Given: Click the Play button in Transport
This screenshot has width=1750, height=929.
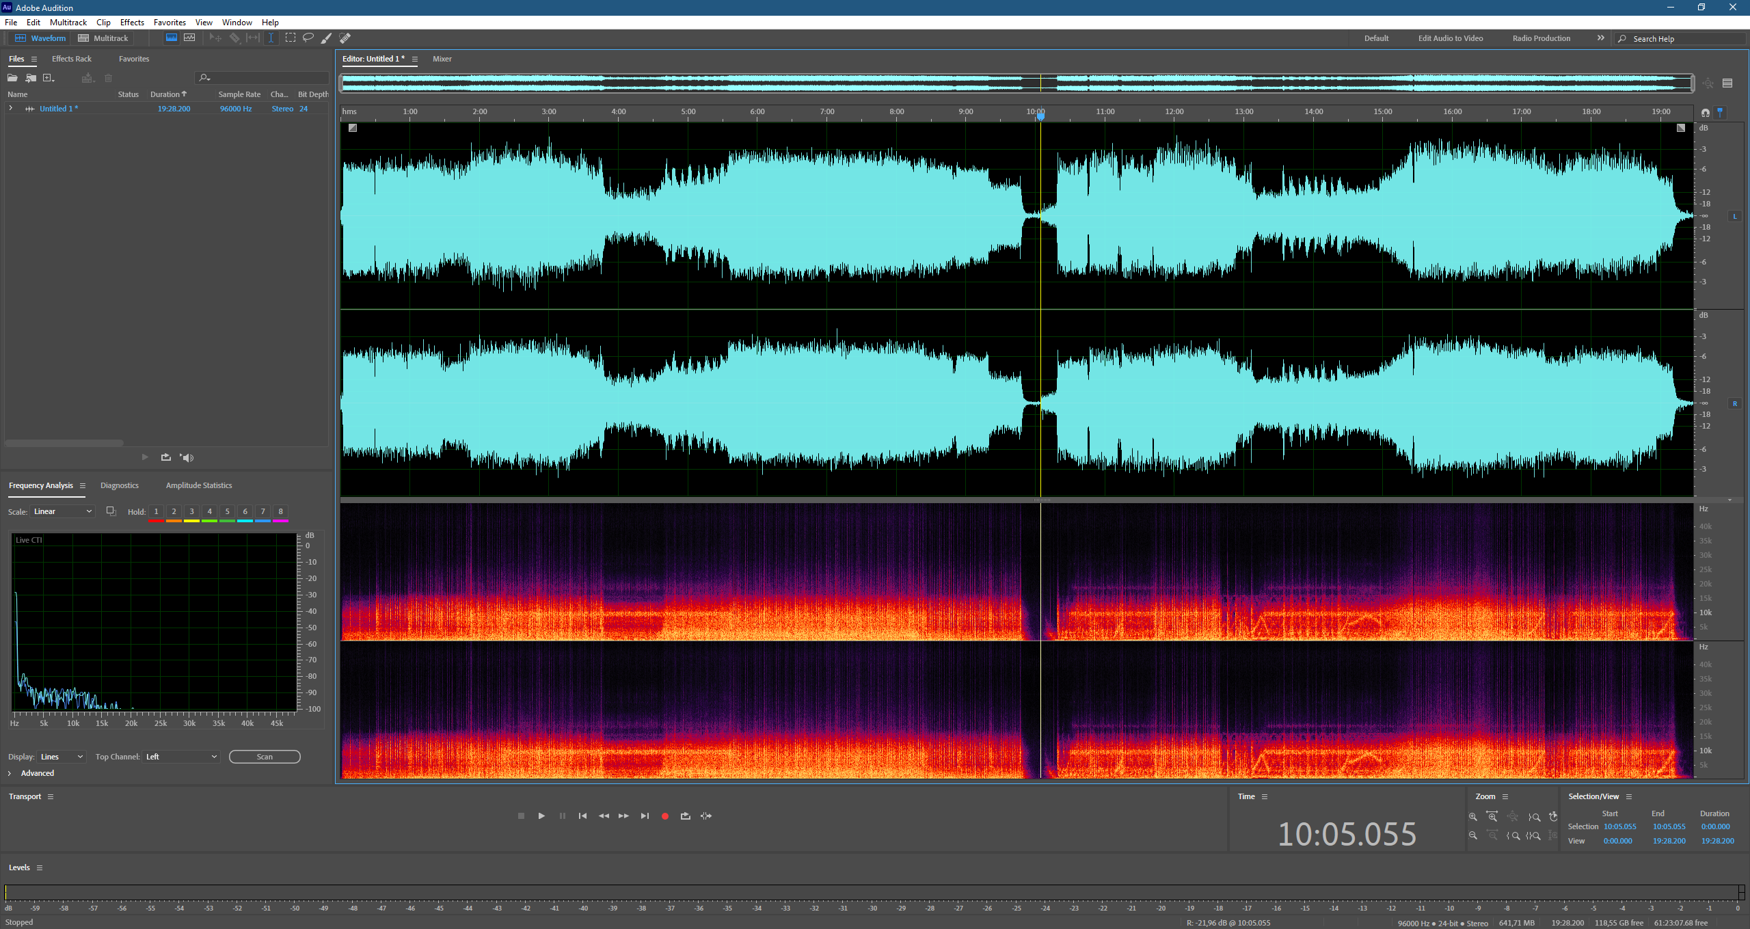Looking at the screenshot, I should 541,816.
